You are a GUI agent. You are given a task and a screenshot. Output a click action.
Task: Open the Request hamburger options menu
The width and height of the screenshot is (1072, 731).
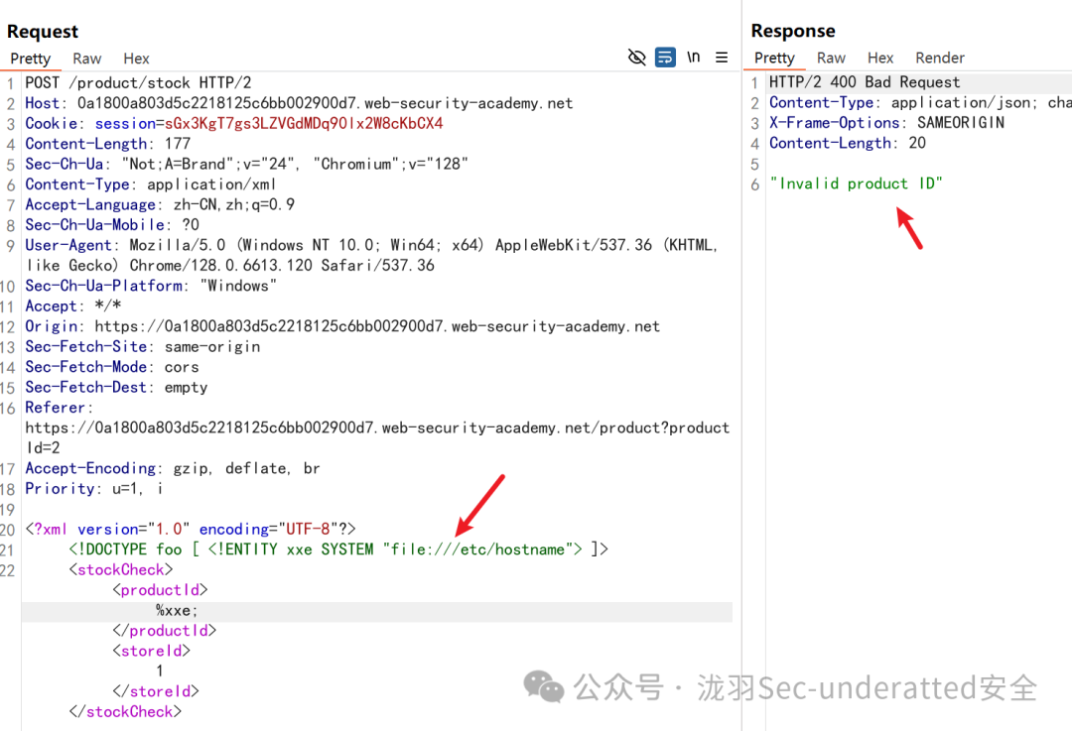pos(722,58)
